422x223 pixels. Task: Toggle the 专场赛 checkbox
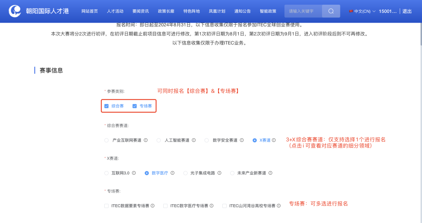(135, 106)
